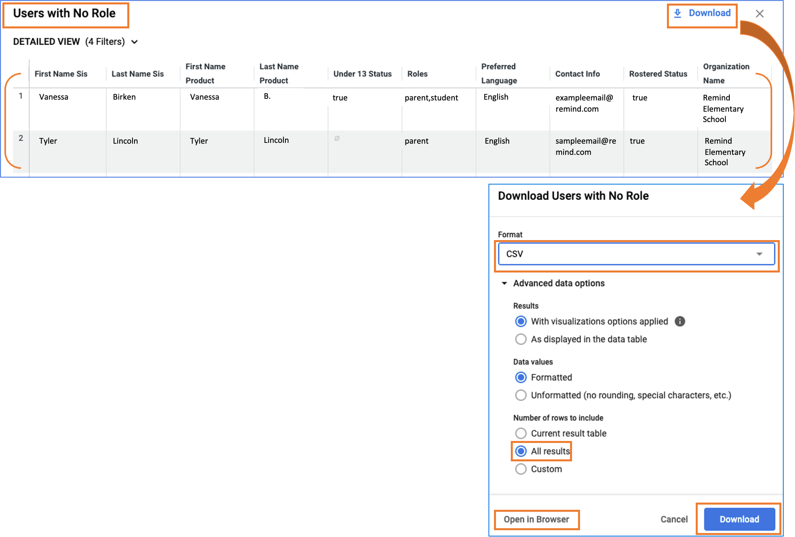Click sampleemail@remind.com contact cell
Viewport: 795px width, 537px height.
click(586, 146)
